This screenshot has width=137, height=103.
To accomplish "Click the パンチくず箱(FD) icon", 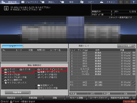I will point(39,75).
